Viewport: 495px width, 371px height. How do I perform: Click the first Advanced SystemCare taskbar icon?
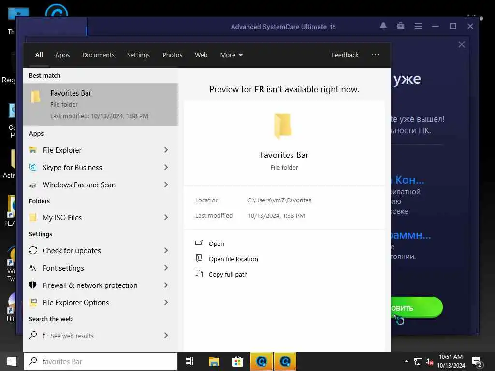tap(262, 361)
